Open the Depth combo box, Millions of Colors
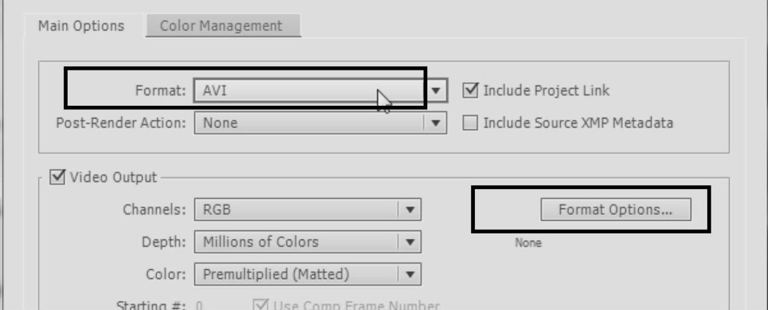768x310 pixels. point(296,242)
